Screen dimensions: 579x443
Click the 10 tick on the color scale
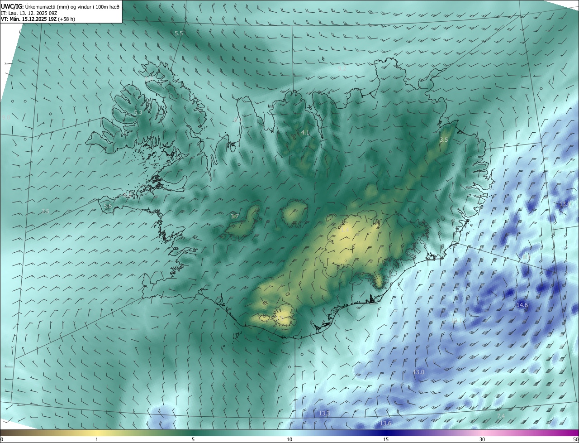pyautogui.click(x=289, y=439)
